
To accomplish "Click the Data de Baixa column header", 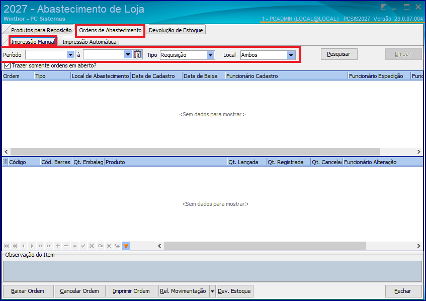I will click(x=204, y=76).
